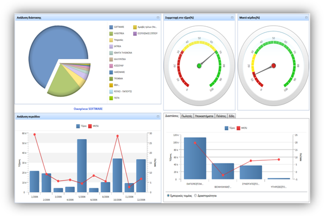Click the ΣΥΝΕΡΓΑΤΕΣ(ΤΟ... bar

pos(251,172)
